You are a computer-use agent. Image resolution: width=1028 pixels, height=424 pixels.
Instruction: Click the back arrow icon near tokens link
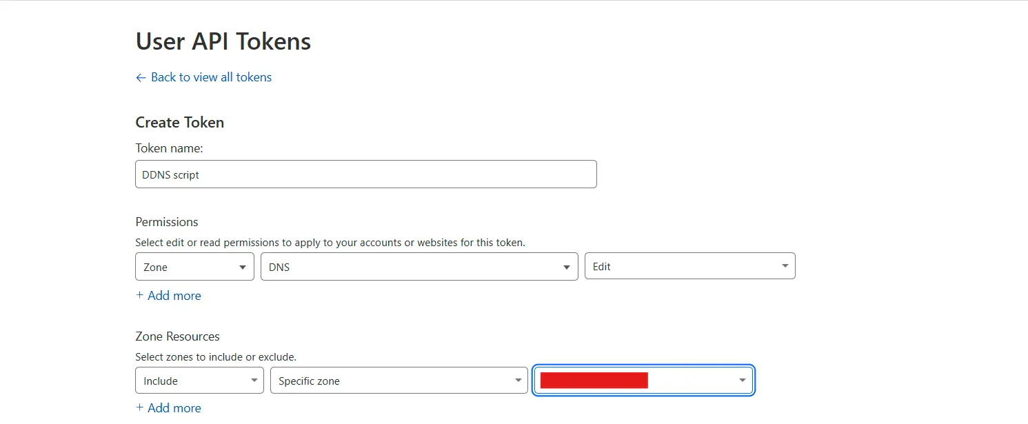point(141,78)
